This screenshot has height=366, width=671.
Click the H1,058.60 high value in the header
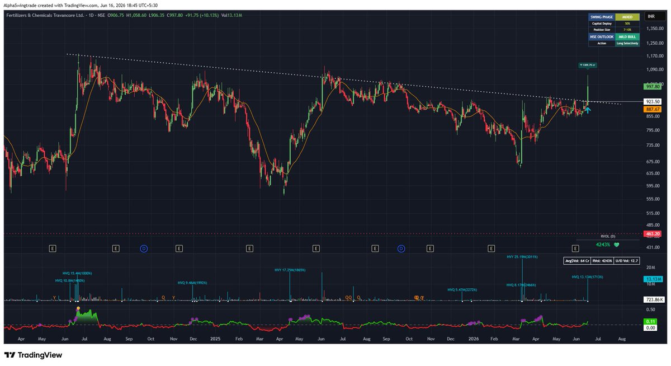[137, 16]
